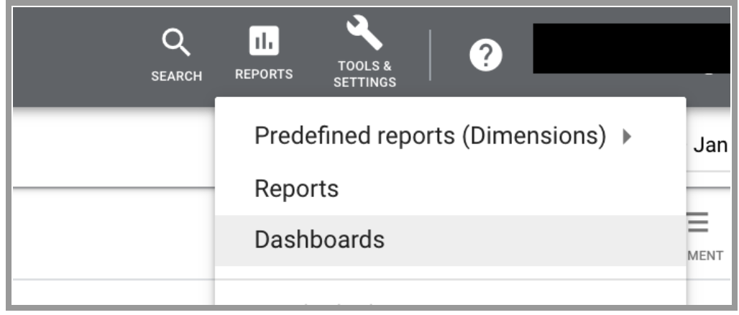Click the three-line segment icon at right
Viewport: 739px width, 315px height.
pos(698,222)
